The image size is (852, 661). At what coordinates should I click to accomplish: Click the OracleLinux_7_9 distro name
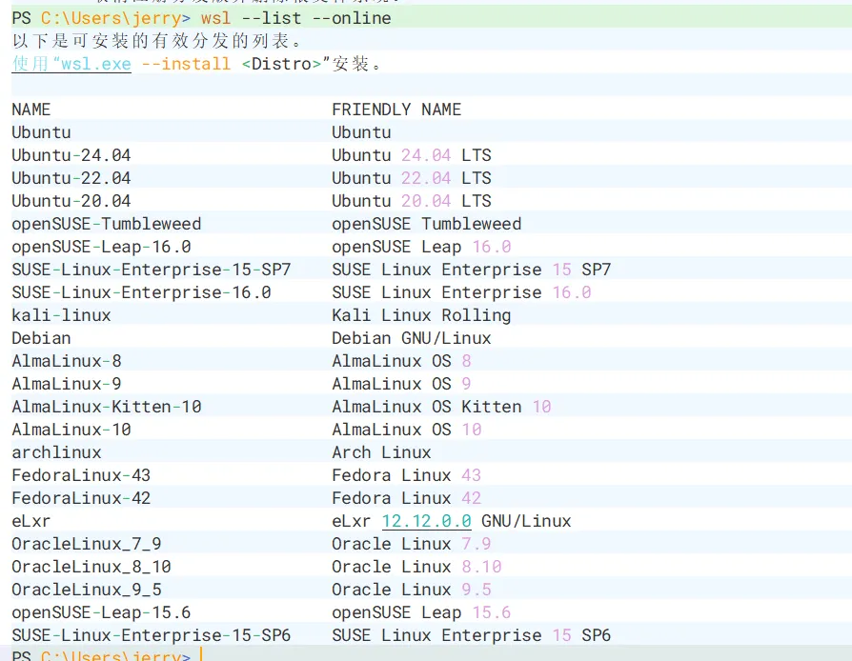(x=87, y=544)
